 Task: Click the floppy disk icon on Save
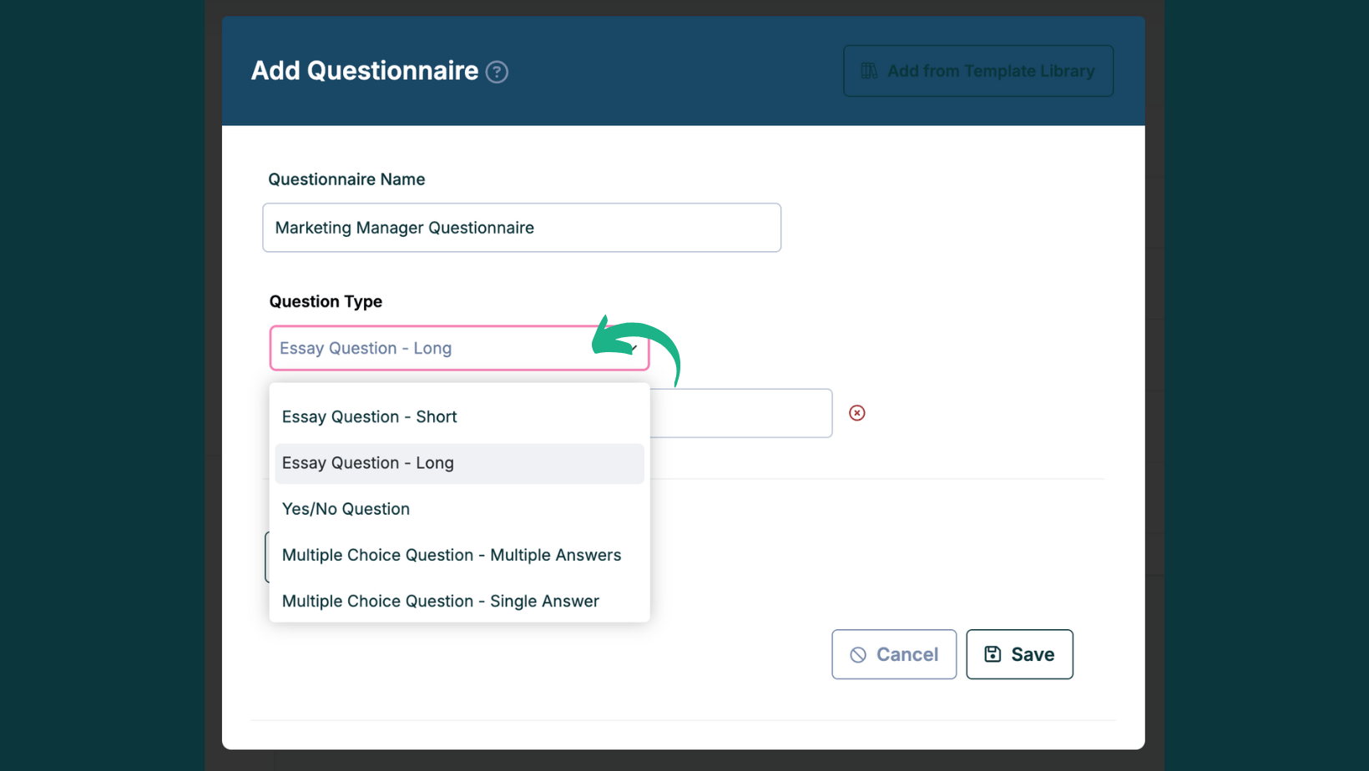click(x=992, y=654)
